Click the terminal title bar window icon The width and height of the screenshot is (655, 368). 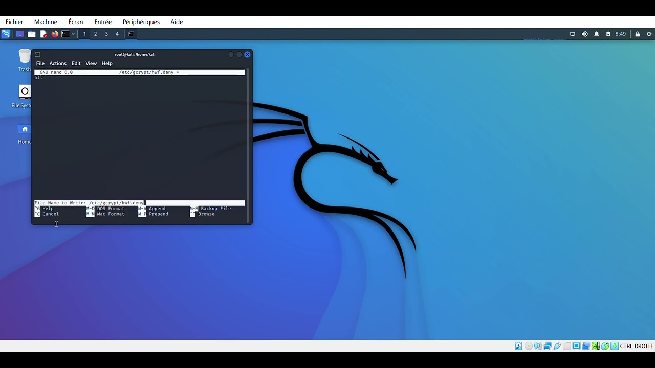click(x=37, y=54)
